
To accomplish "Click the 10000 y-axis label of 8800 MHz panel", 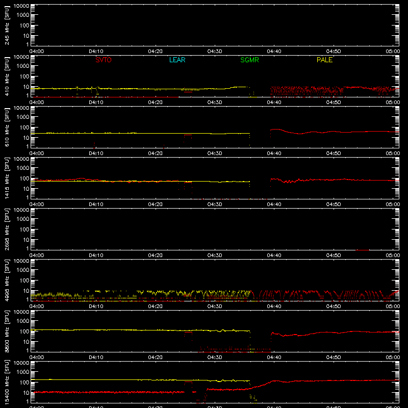I will coord(21,312).
